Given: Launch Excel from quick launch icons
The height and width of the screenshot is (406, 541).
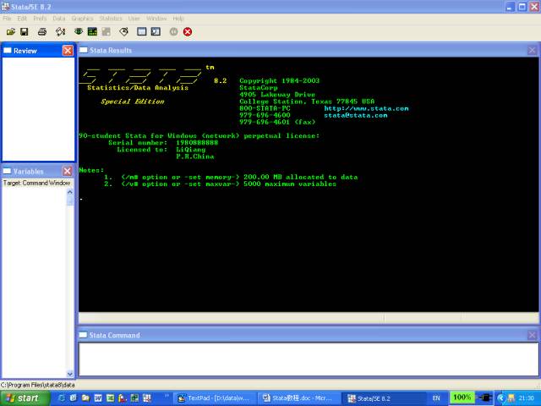Looking at the screenshot, I should point(110,398).
